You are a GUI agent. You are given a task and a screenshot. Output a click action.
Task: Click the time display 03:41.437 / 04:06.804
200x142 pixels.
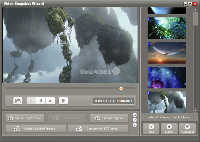(x=113, y=101)
